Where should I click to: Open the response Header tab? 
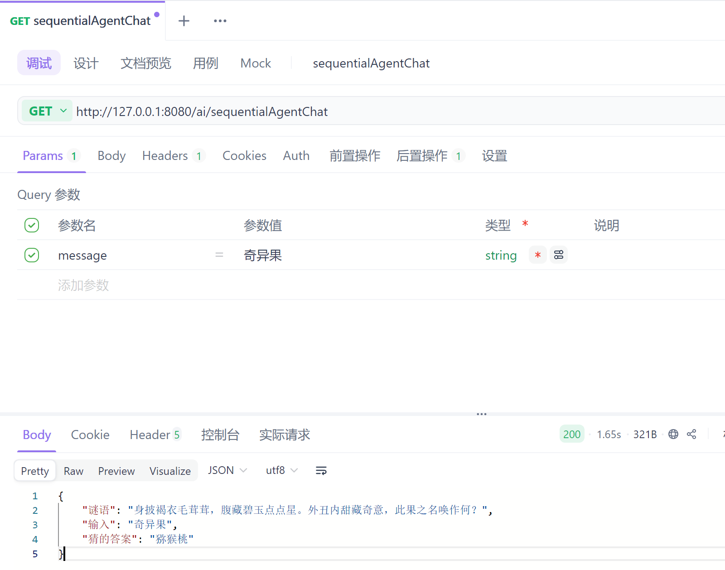click(155, 435)
